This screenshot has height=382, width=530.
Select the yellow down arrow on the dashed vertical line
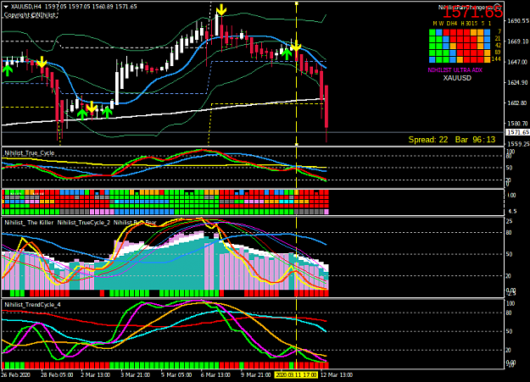pyautogui.click(x=296, y=46)
